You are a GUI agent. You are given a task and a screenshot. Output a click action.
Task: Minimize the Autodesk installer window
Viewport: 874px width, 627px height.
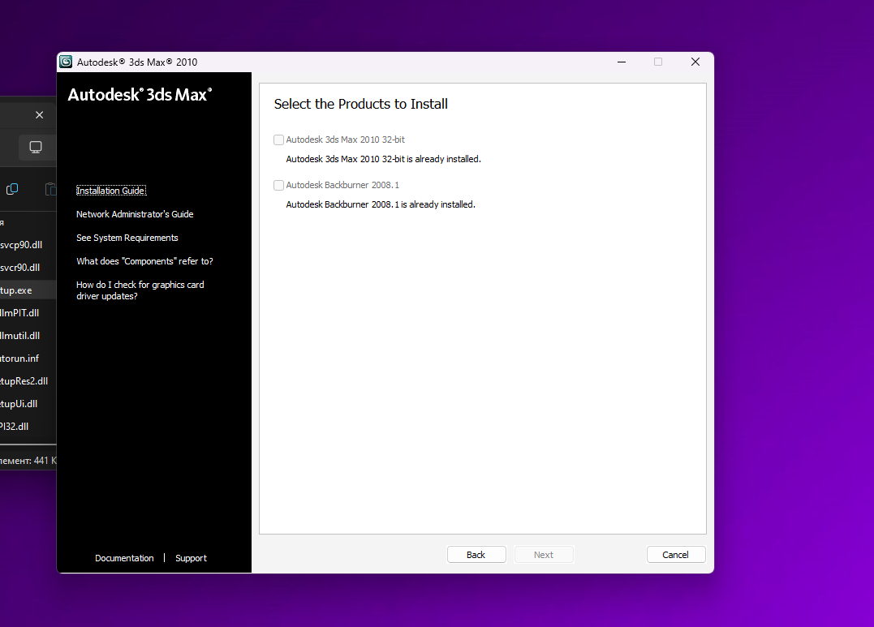click(x=621, y=62)
